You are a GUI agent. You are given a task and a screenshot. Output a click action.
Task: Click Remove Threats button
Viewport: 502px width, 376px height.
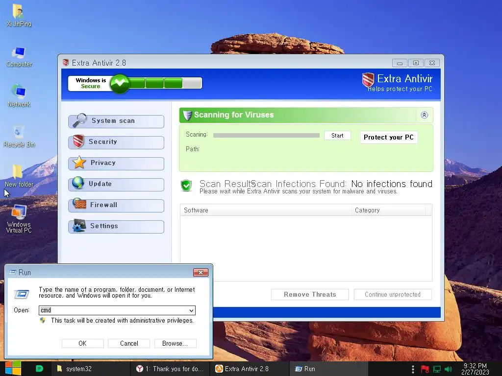pyautogui.click(x=310, y=294)
